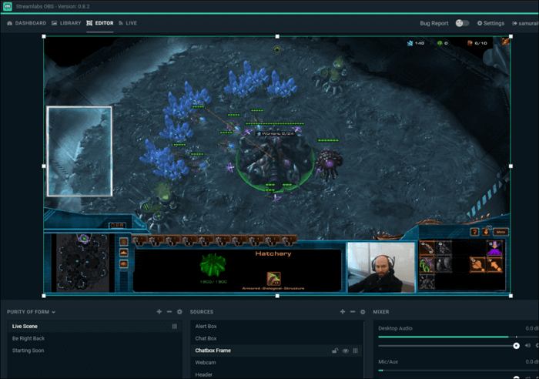Click the Streamlabs OBS logo icon
Image resolution: width=539 pixels, height=379 pixels.
pyautogui.click(x=7, y=6)
